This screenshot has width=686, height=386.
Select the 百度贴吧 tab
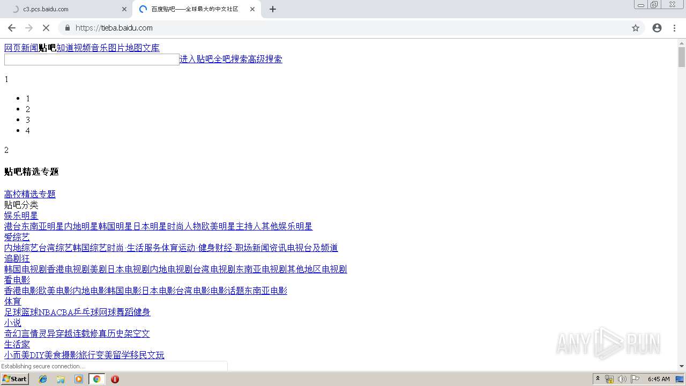coord(196,9)
